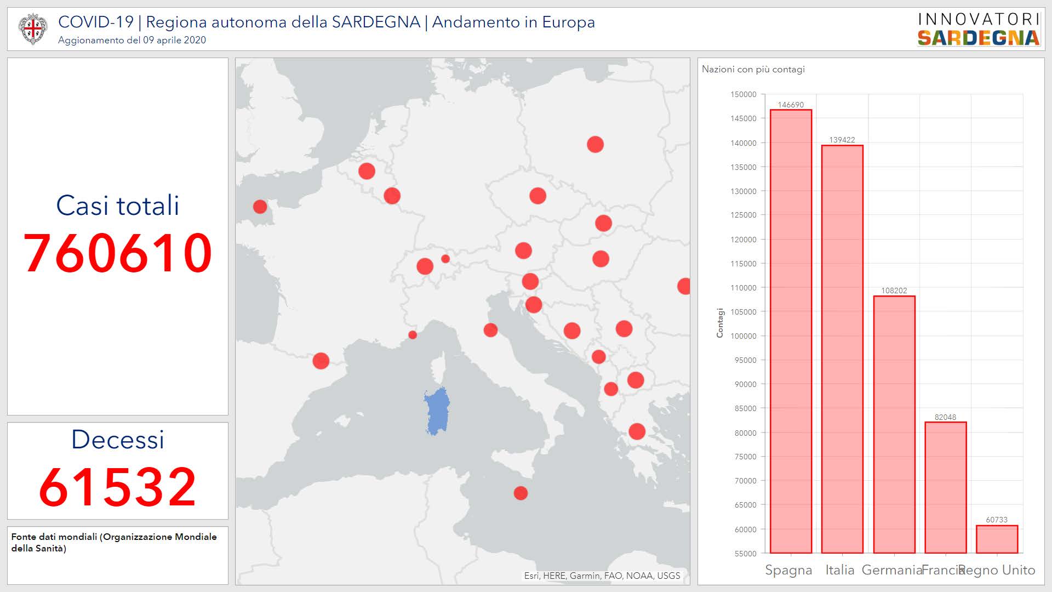This screenshot has height=592, width=1052.
Task: Click the Decessi count 61532
Action: pyautogui.click(x=118, y=487)
